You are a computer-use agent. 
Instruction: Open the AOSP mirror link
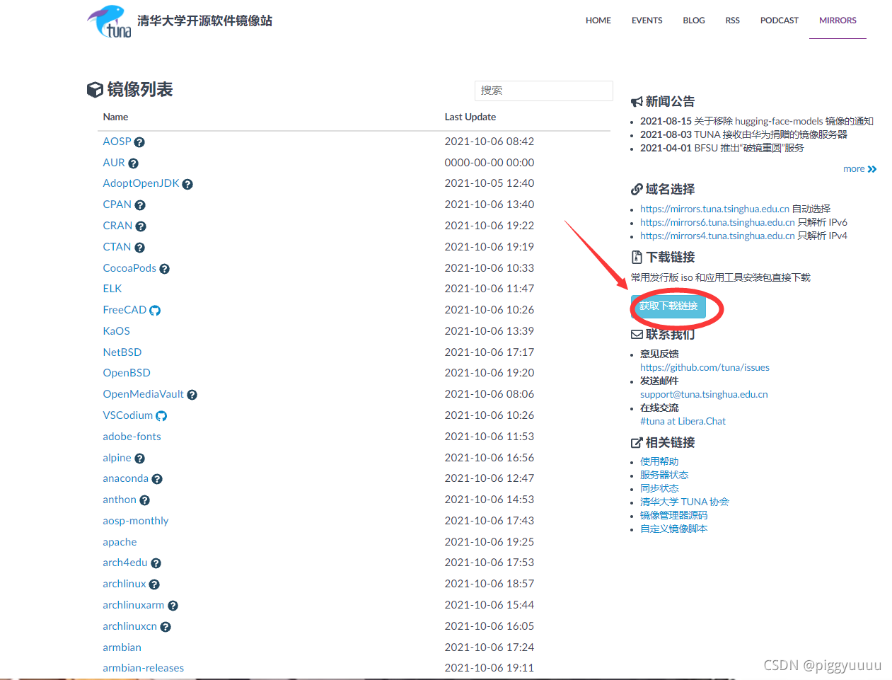(x=117, y=142)
